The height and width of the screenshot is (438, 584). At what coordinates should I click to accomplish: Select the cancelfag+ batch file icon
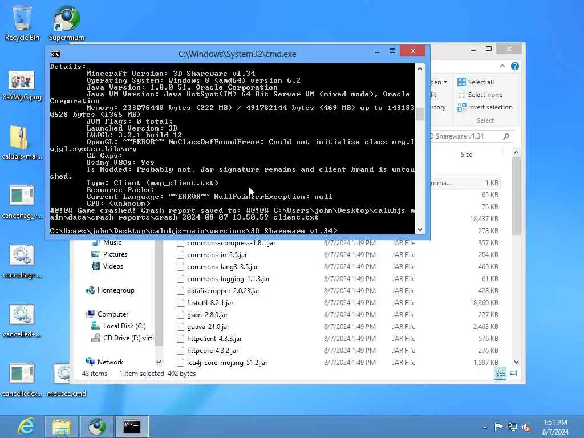click(22, 261)
